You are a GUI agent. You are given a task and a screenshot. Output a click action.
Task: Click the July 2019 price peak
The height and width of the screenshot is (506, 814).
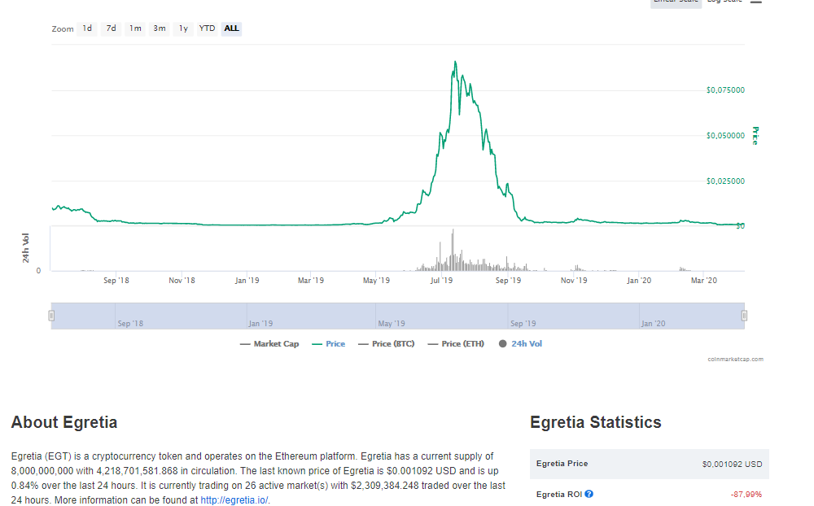tap(455, 62)
